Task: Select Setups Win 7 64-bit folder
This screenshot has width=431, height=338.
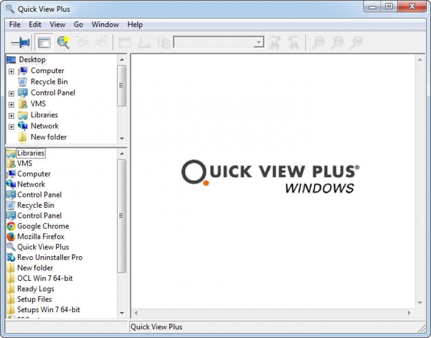Action: coord(49,310)
